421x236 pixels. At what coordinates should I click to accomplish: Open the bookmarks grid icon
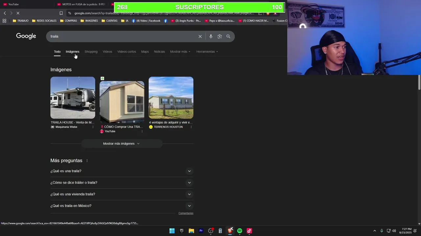tap(4, 21)
